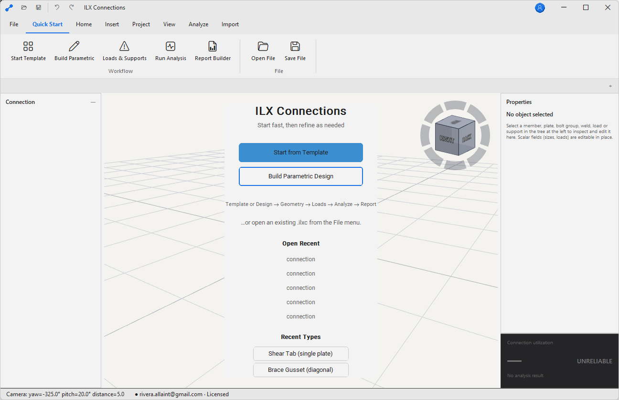
Task: Open the first recent connection file
Action: point(301,259)
